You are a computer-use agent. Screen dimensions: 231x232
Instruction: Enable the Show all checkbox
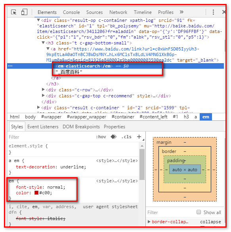coord(199,212)
